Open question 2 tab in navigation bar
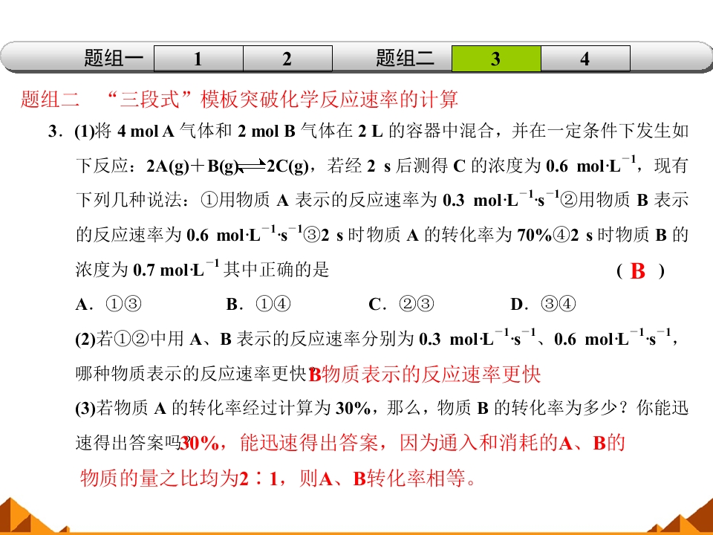This screenshot has height=535, width=713. tap(288, 59)
